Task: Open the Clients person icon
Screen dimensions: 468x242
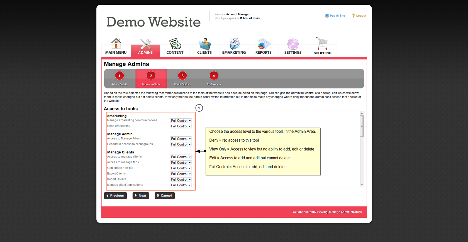Action: click(x=204, y=44)
